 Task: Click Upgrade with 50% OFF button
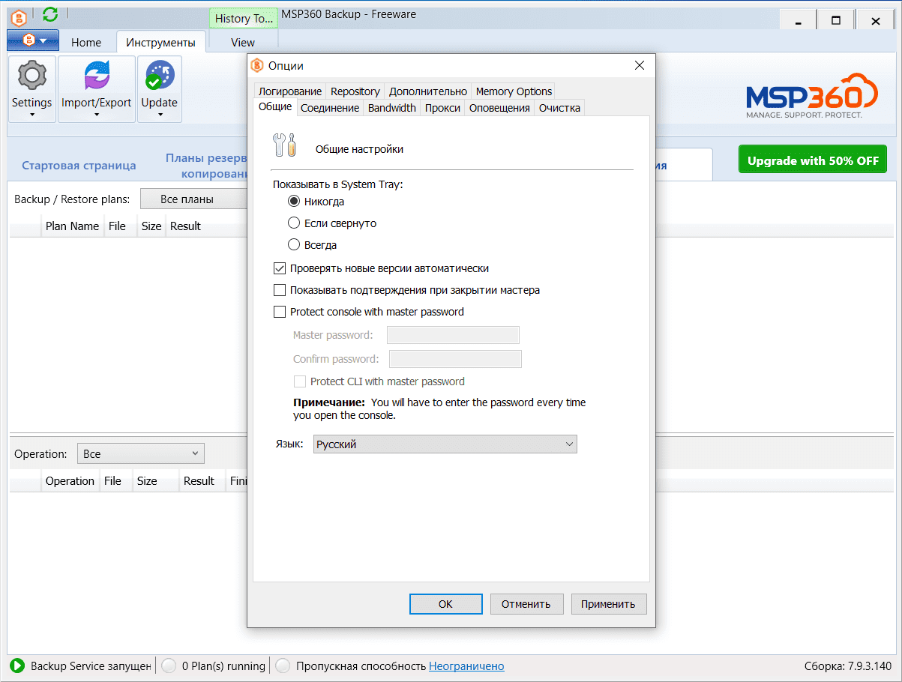[813, 160]
